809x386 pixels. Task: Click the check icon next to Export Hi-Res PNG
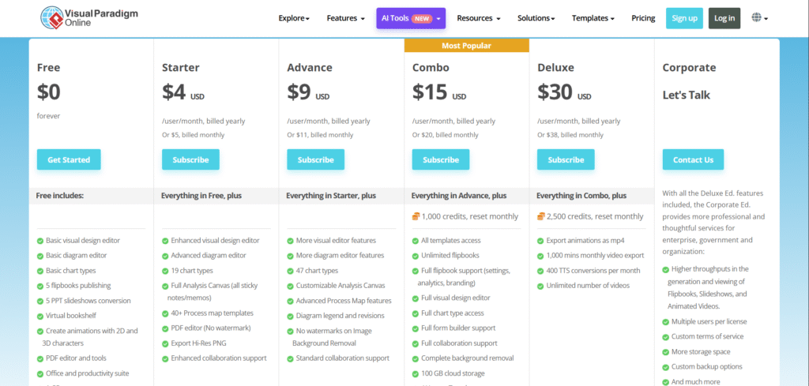click(x=165, y=343)
